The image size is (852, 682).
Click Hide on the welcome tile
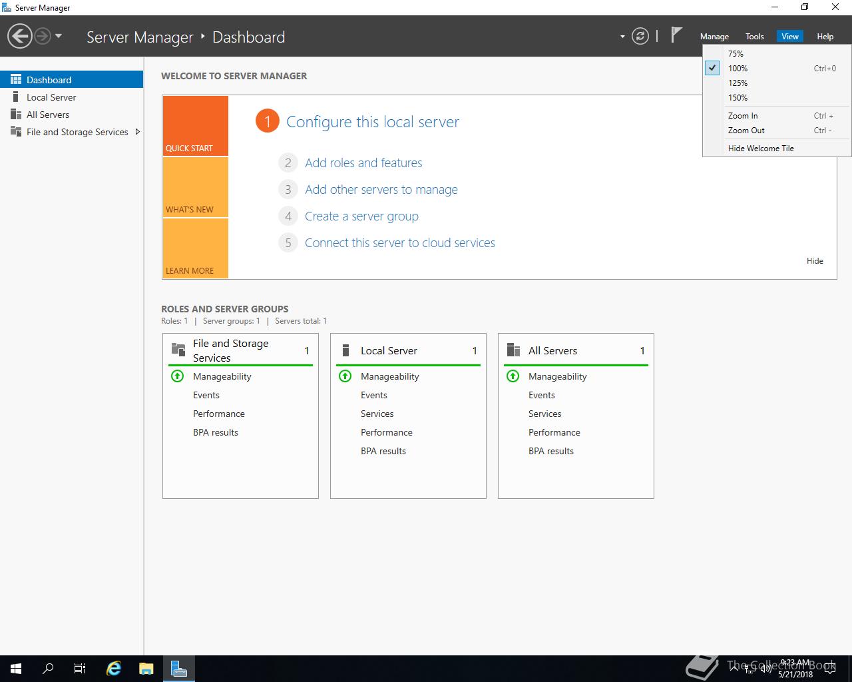coord(815,260)
